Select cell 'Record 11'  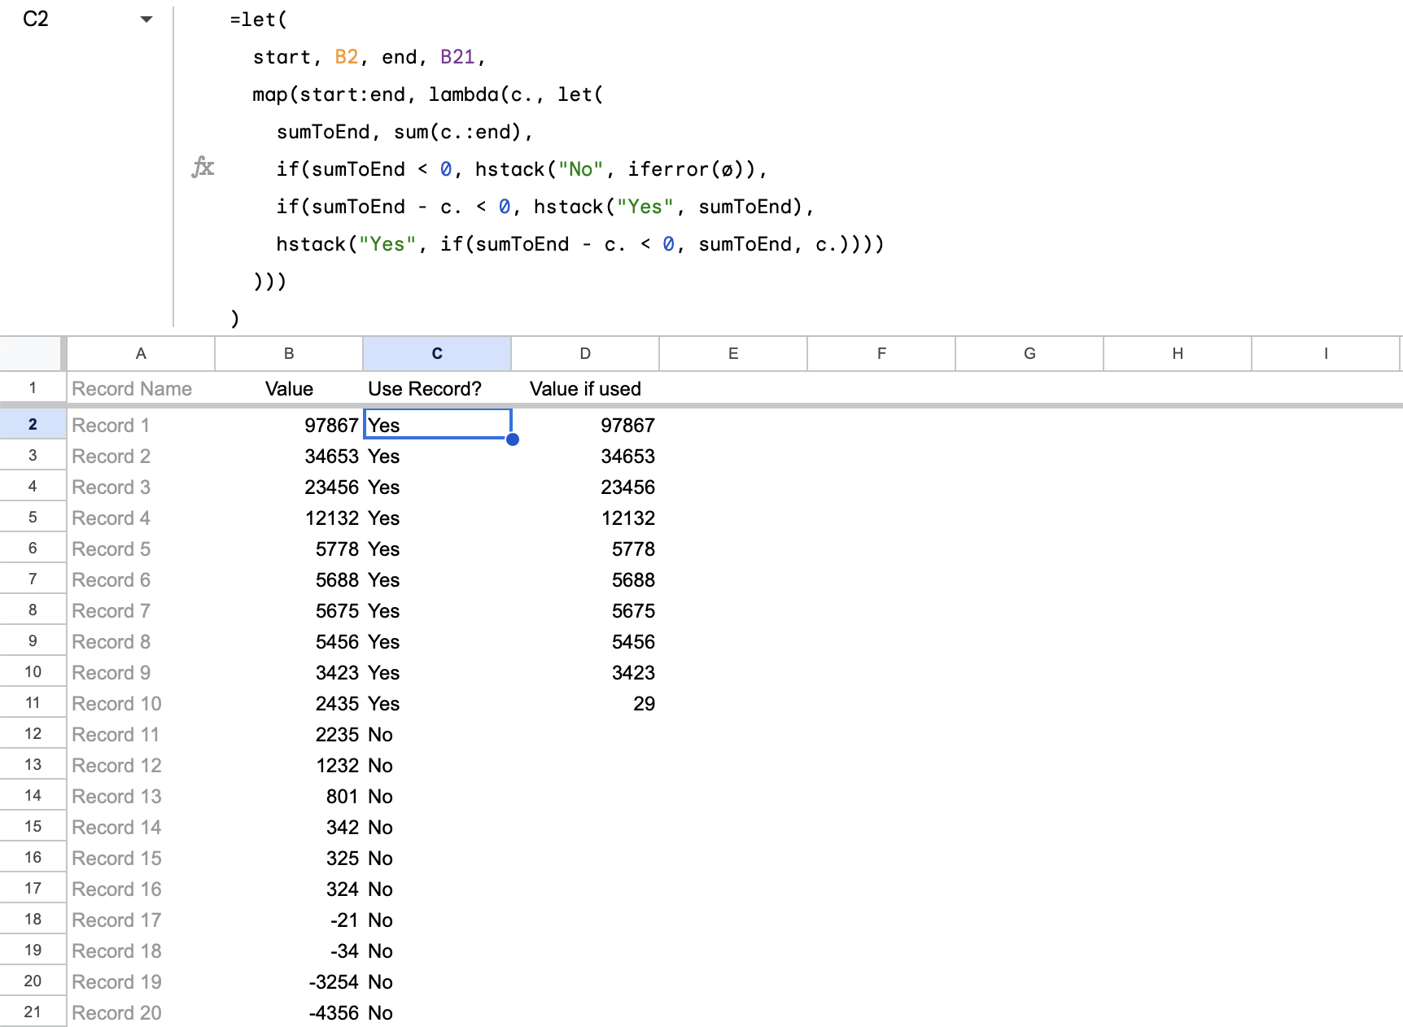click(141, 734)
